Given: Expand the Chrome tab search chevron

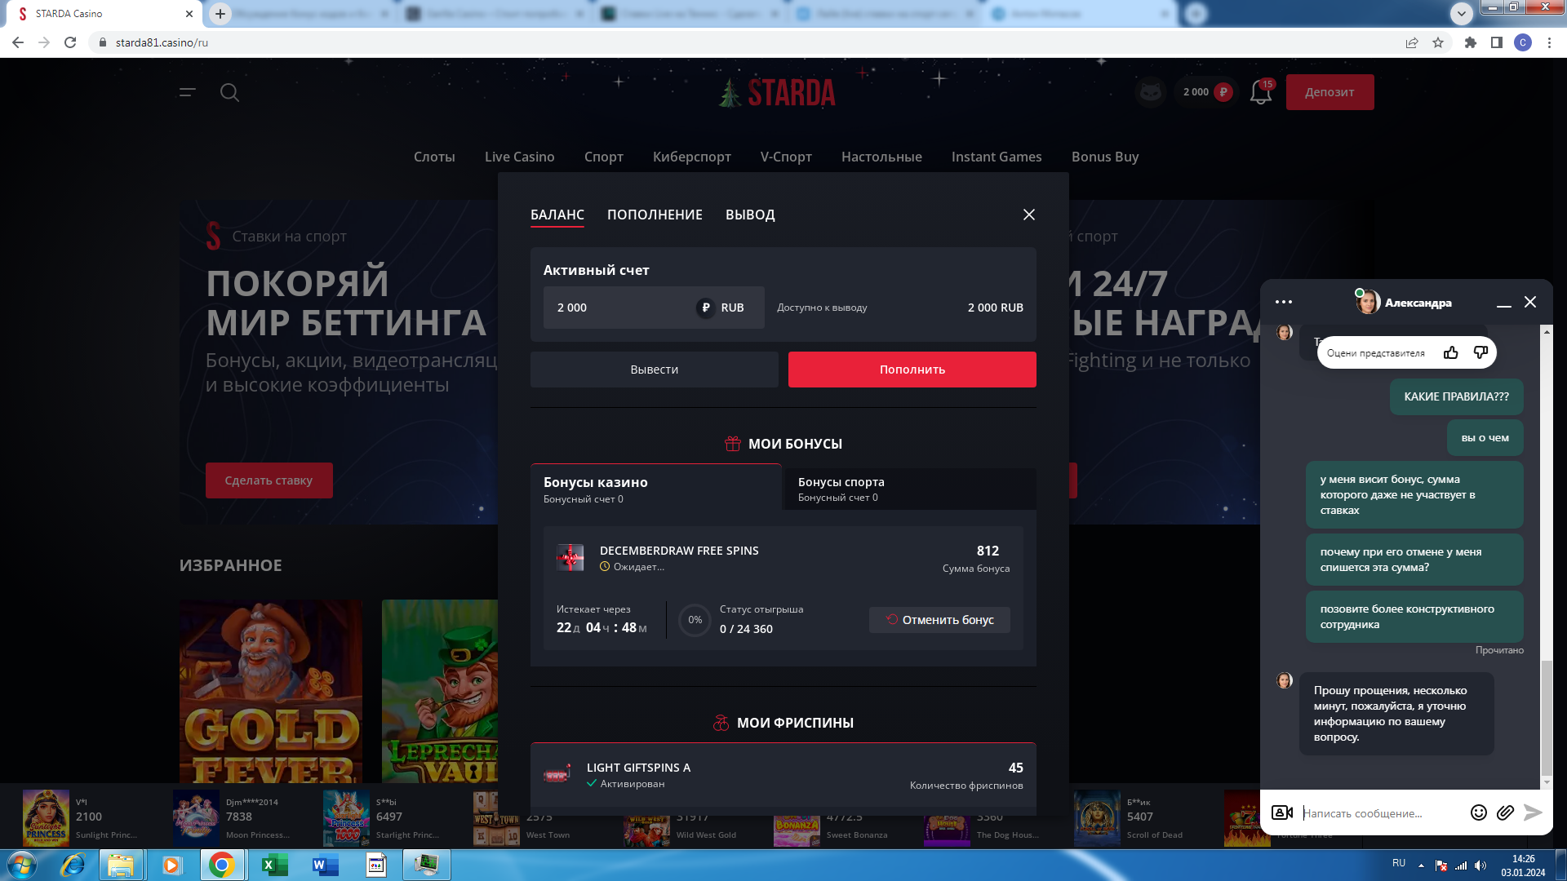Looking at the screenshot, I should [x=1462, y=13].
